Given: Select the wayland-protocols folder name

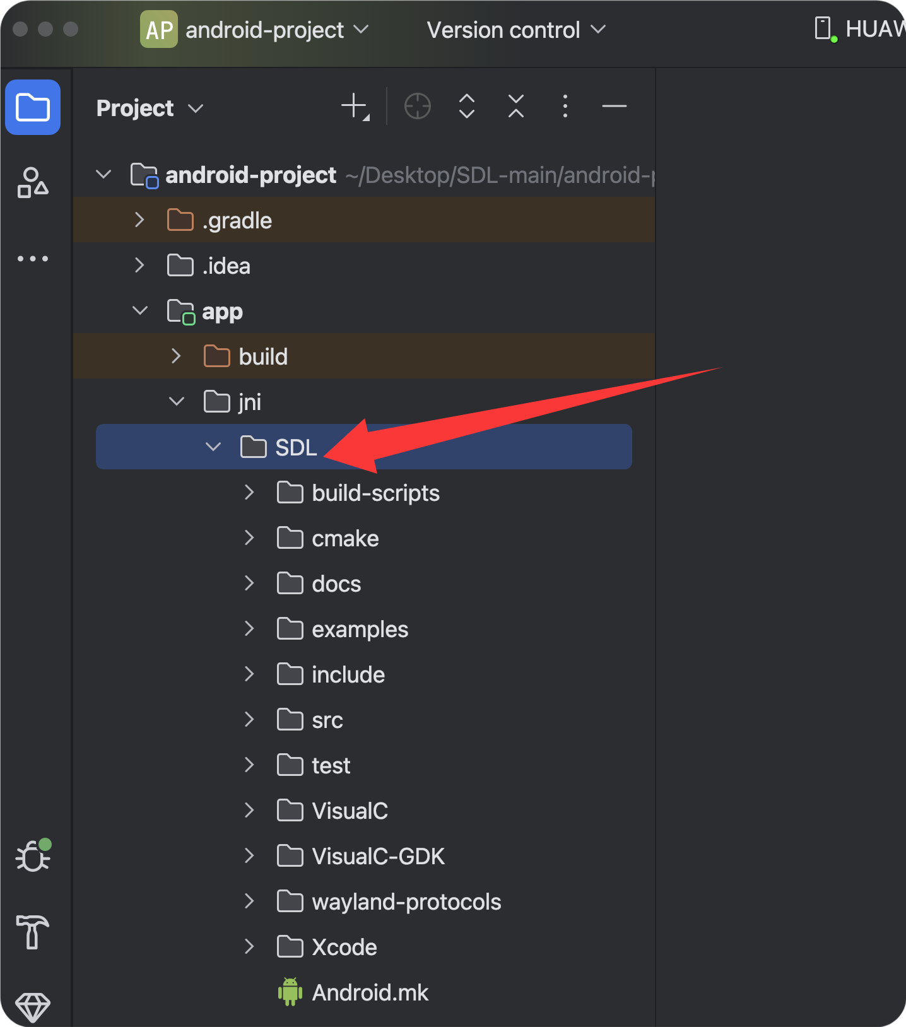Looking at the screenshot, I should (x=406, y=902).
